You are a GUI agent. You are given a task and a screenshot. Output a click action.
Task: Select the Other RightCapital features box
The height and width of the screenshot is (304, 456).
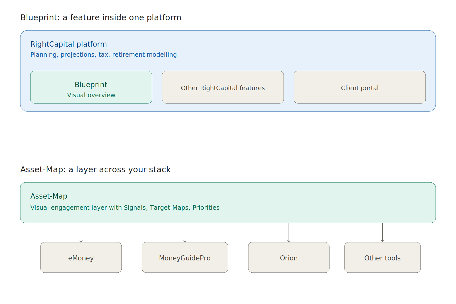click(x=223, y=88)
